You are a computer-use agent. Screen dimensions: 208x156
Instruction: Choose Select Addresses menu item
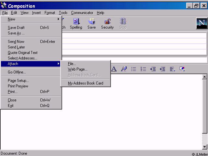pos(31,58)
